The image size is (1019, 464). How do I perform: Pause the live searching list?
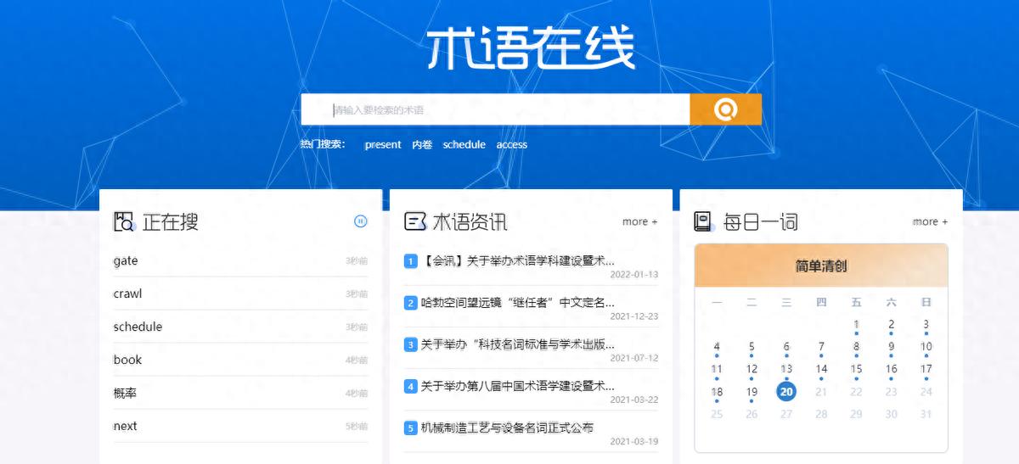[x=361, y=221]
